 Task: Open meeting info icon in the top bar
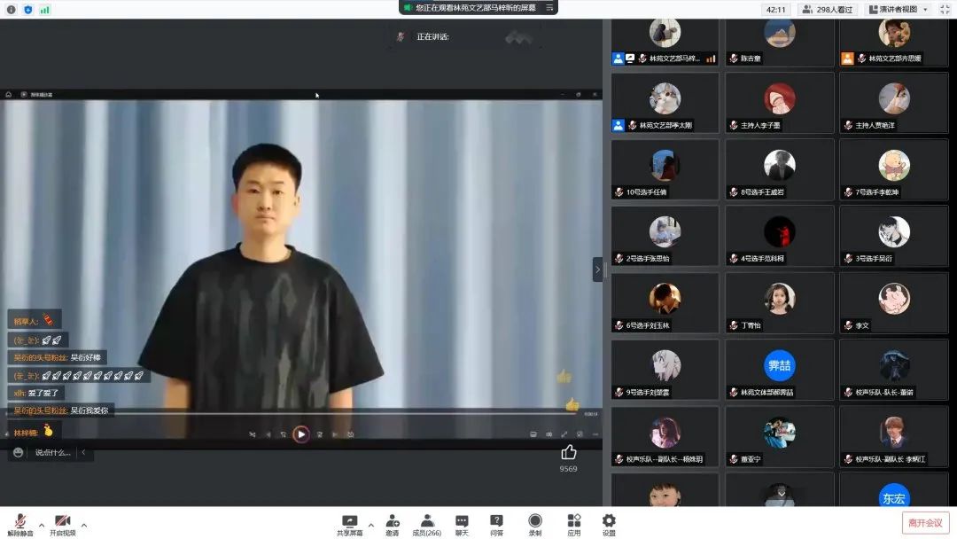[x=12, y=10]
